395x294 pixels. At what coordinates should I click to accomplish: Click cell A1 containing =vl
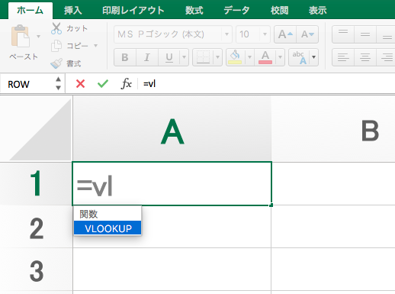coord(172,183)
